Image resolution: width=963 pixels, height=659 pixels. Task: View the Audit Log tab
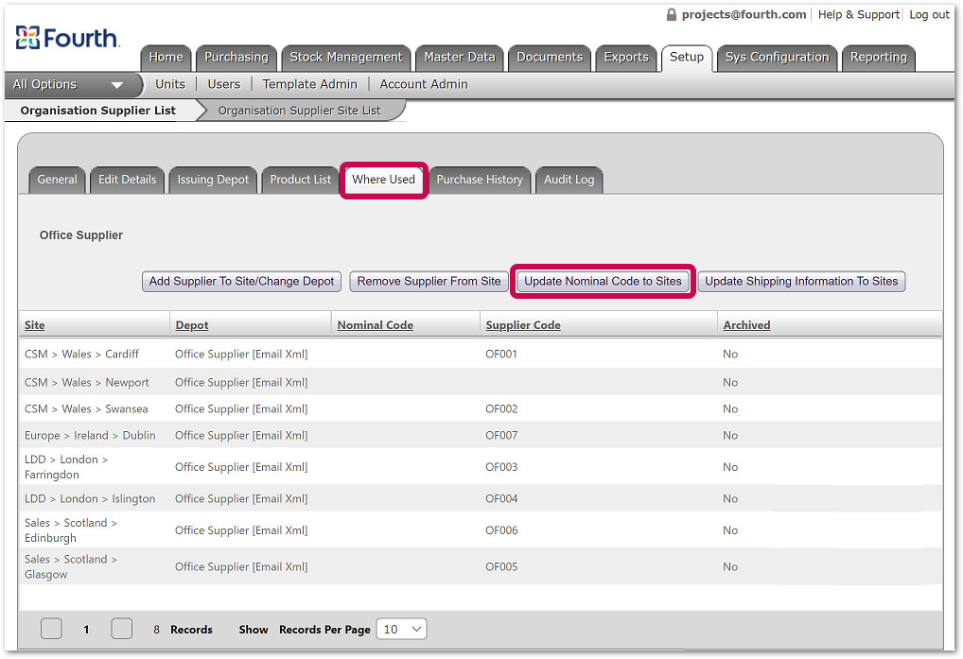tap(569, 180)
